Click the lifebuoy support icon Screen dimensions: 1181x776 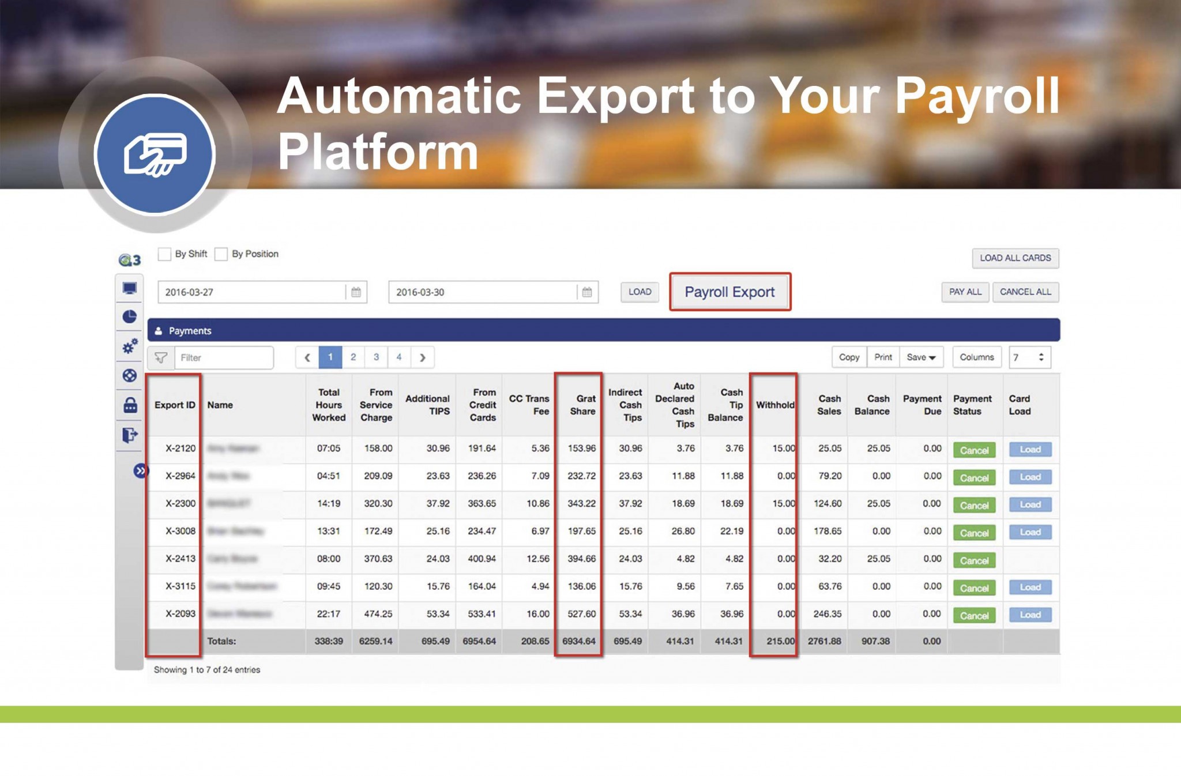[x=130, y=376]
